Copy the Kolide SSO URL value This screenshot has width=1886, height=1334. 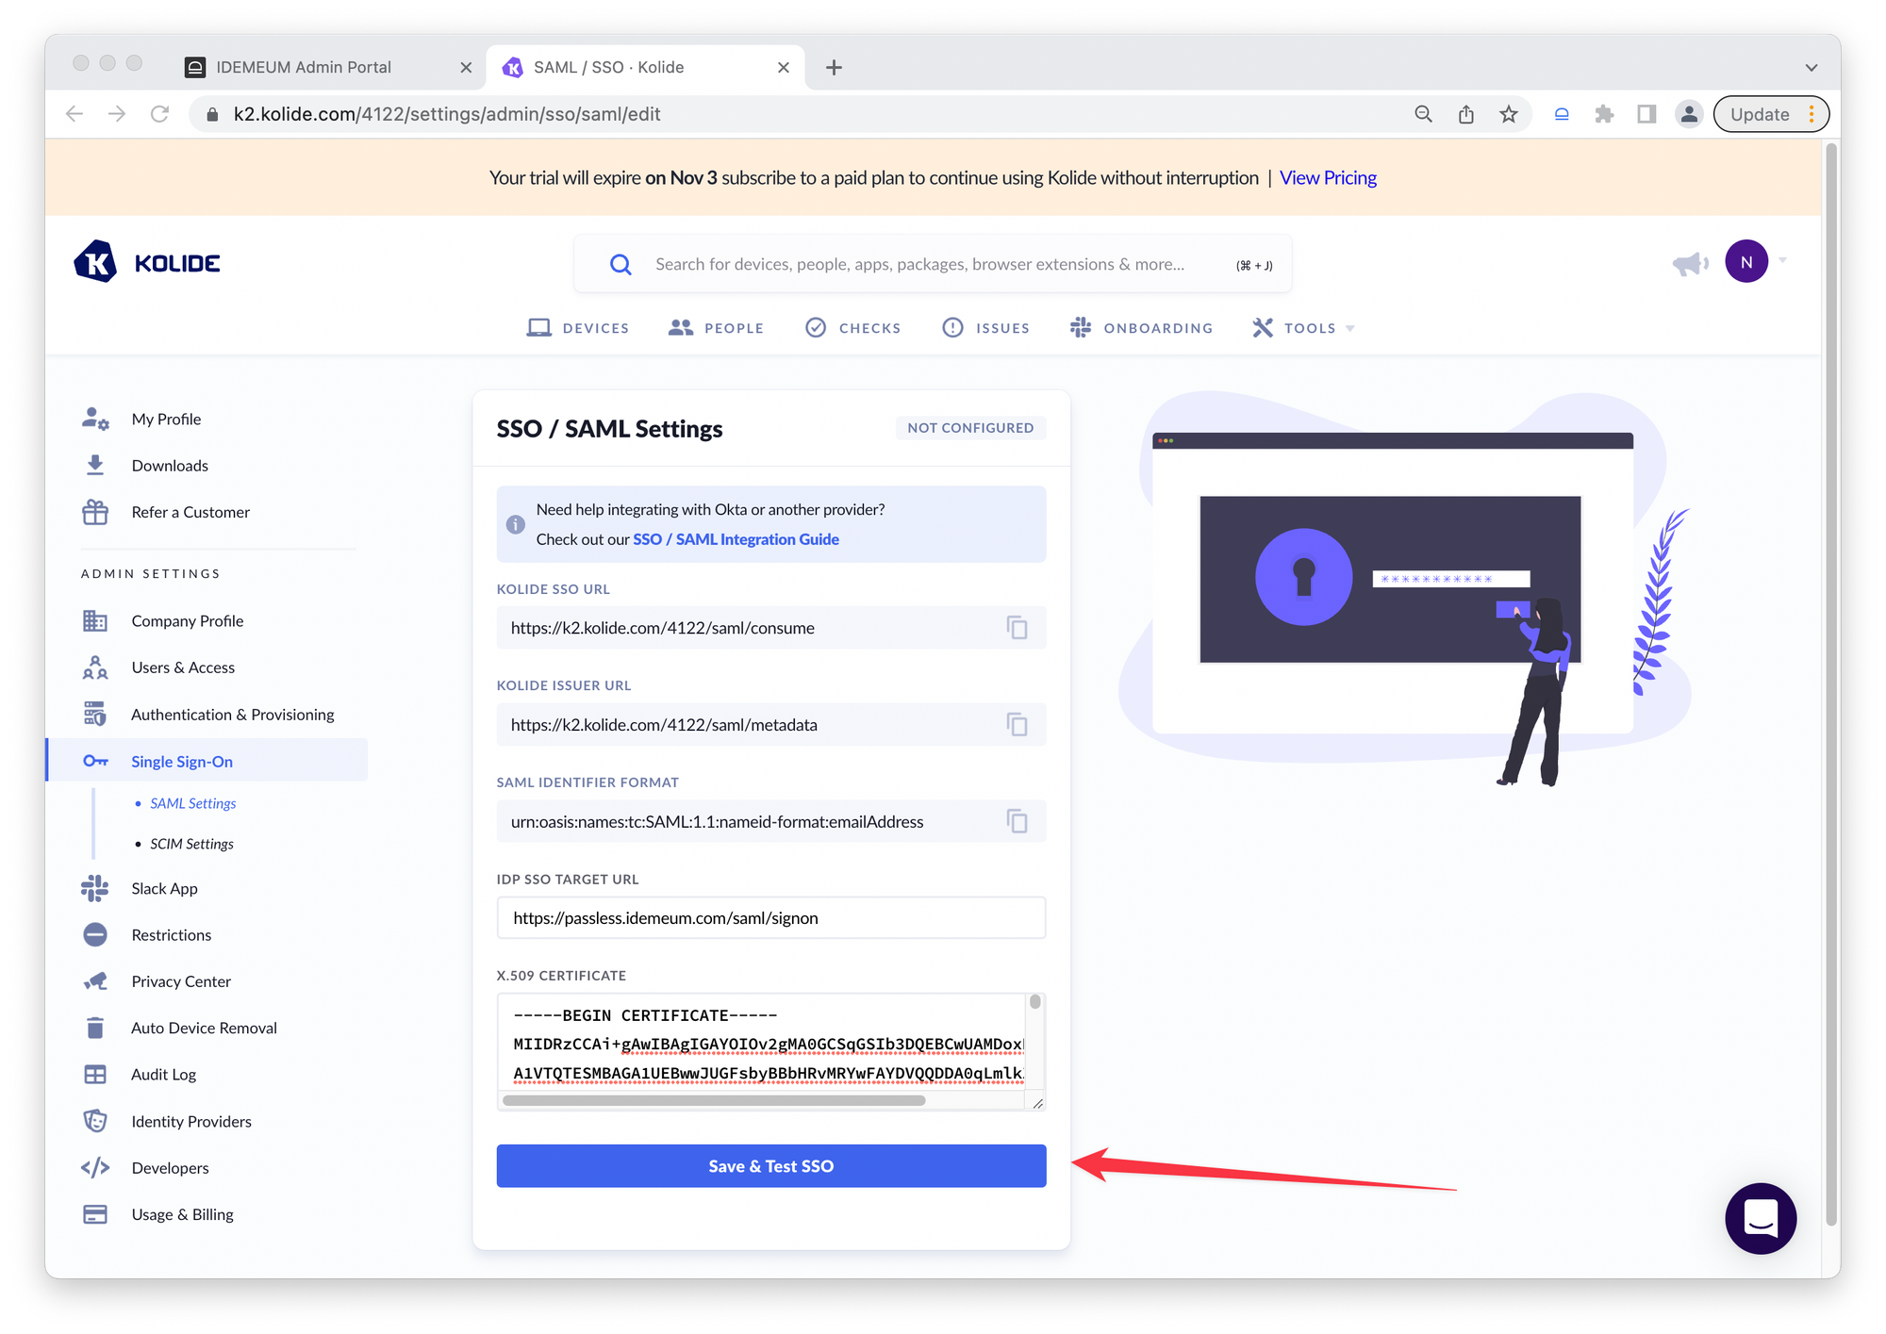tap(1017, 628)
